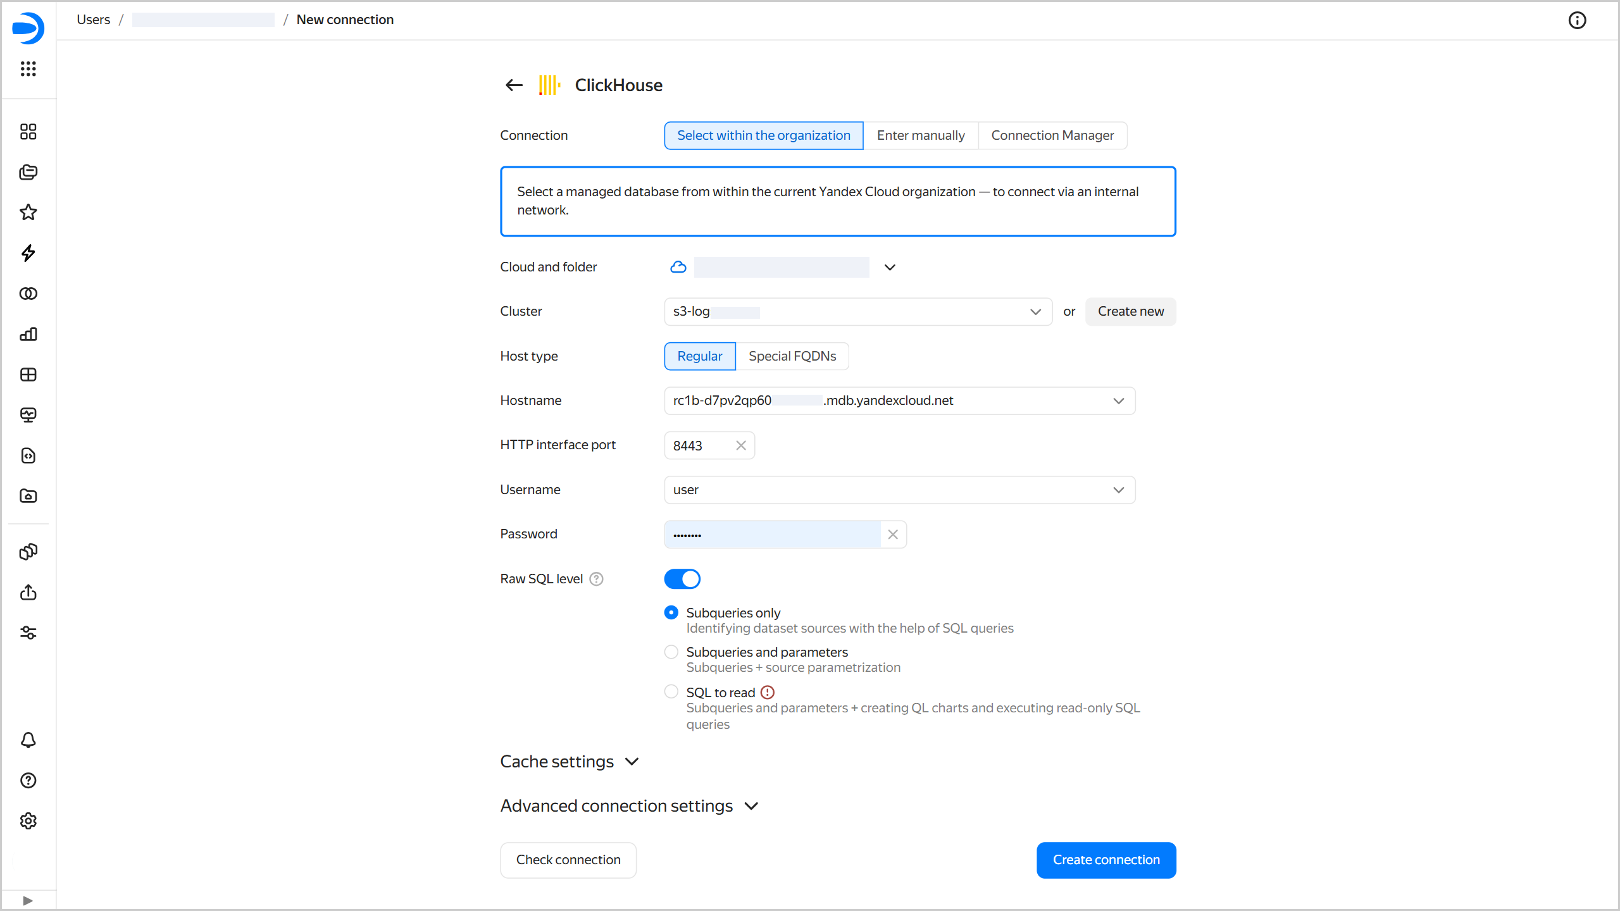Open the services grid menu icon
Viewport: 1620px width, 911px height.
tap(28, 68)
